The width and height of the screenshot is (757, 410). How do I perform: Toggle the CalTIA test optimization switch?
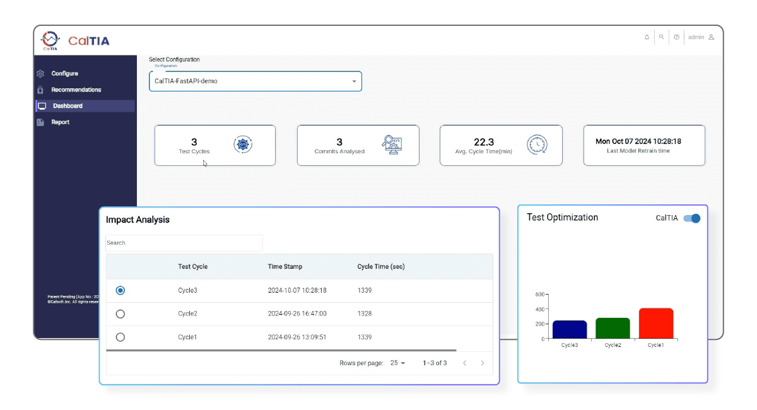tap(692, 218)
